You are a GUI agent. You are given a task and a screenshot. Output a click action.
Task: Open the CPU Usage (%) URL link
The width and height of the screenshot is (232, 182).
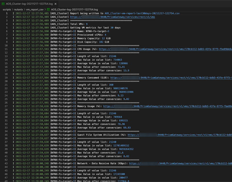point(165,49)
